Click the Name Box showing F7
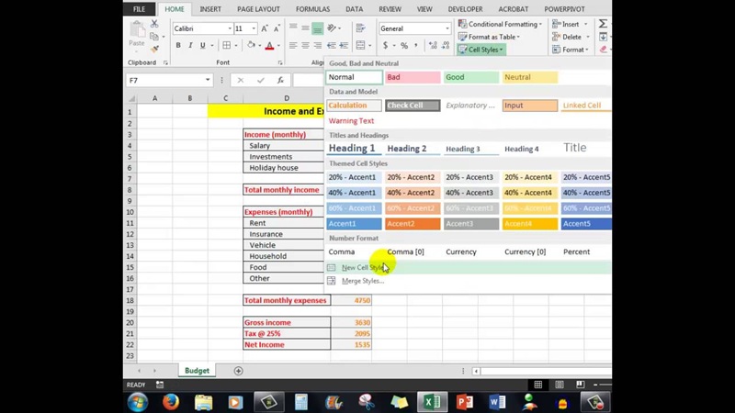 coord(164,80)
